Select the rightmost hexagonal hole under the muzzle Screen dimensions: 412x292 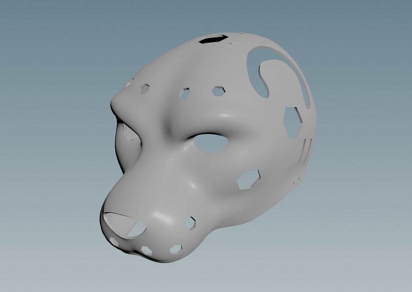[x=175, y=249]
